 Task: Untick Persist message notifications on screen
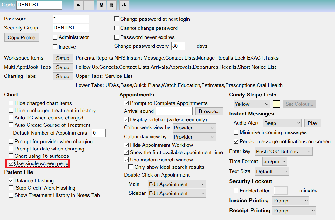(236, 141)
